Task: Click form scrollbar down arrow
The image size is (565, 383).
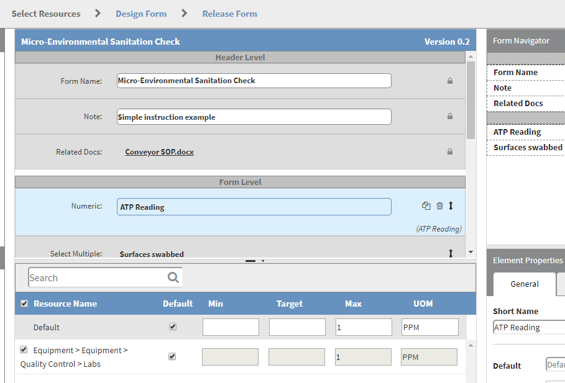Action: 471,252
